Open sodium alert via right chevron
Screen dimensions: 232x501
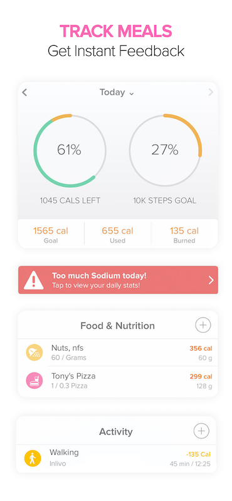[x=211, y=280]
